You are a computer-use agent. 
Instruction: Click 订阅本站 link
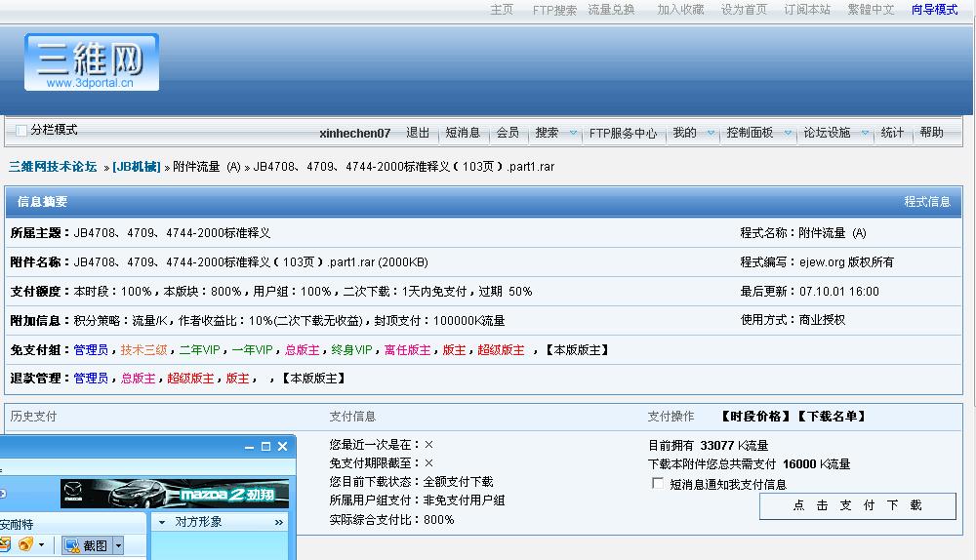pos(807,10)
